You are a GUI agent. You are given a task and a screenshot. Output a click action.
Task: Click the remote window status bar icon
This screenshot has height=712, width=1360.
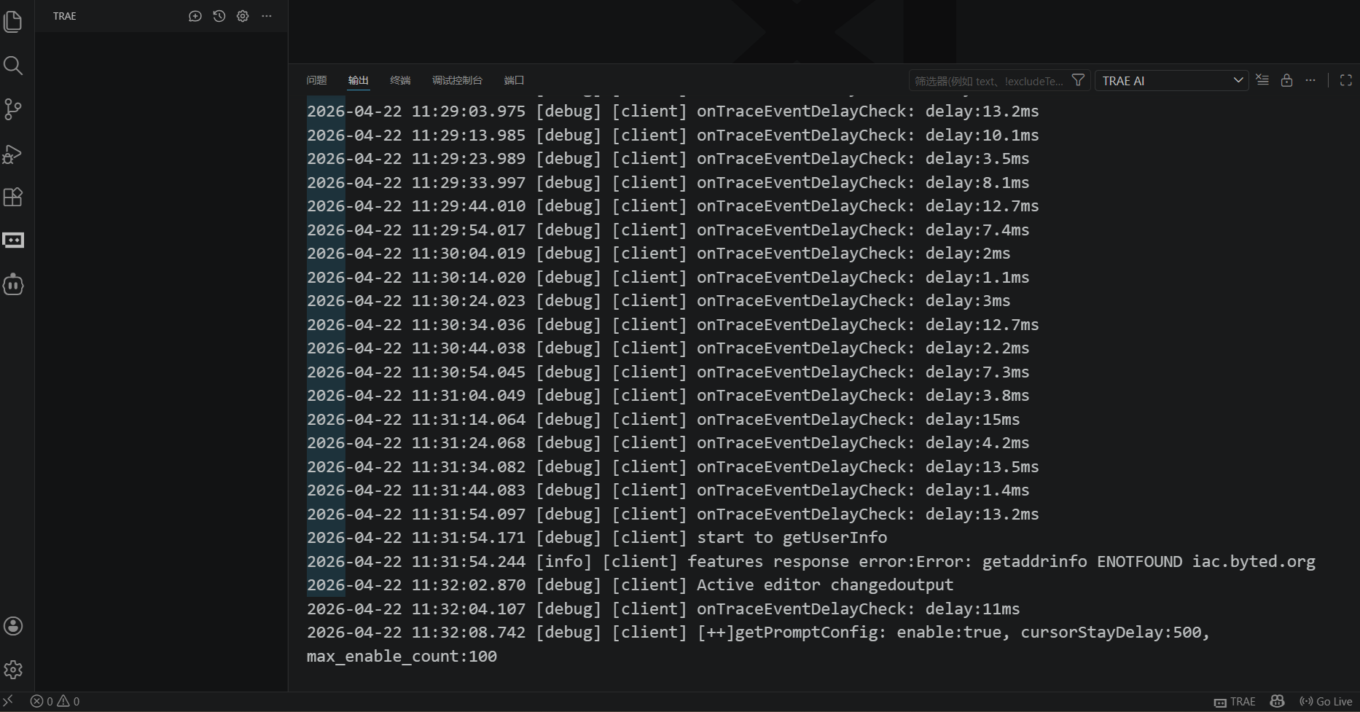[x=8, y=701]
